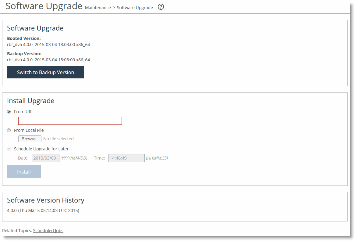Click the large Software Upgrade page title

coord(44,6)
